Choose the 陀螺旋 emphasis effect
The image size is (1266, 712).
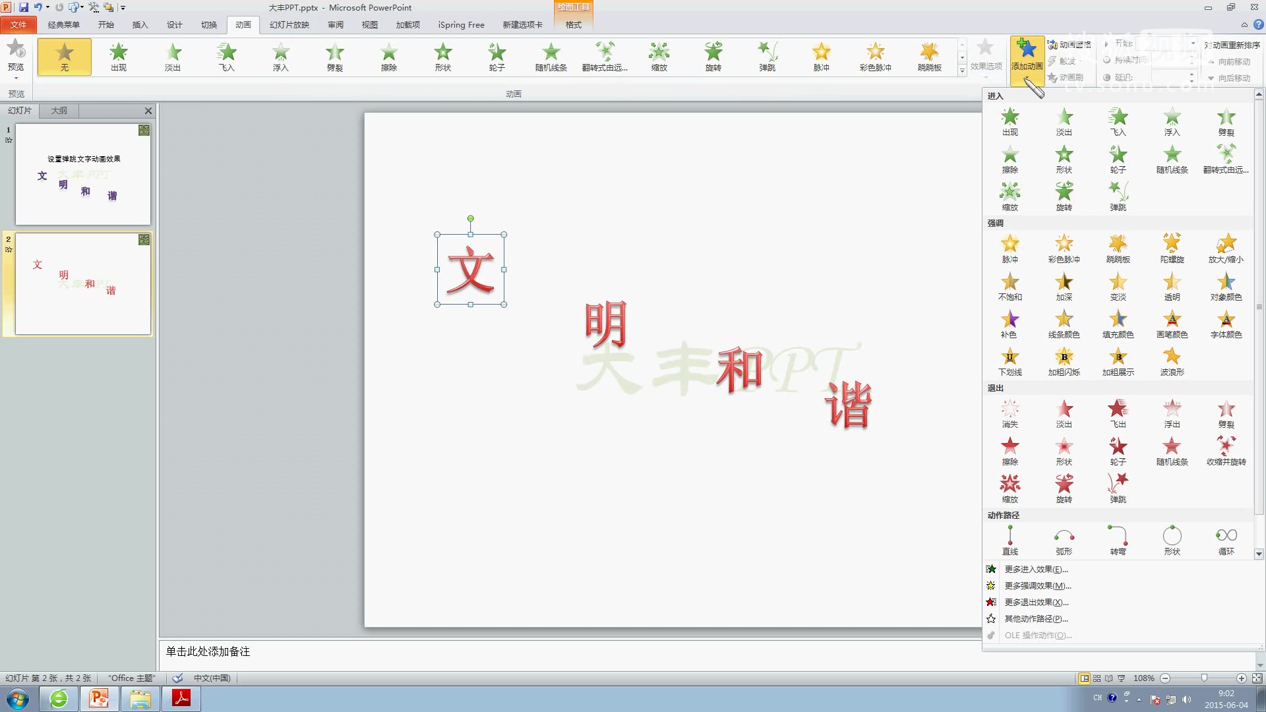click(x=1172, y=249)
